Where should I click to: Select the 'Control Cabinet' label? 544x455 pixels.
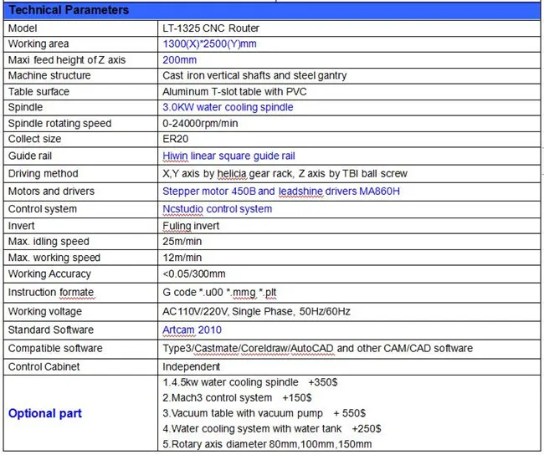click(x=44, y=366)
